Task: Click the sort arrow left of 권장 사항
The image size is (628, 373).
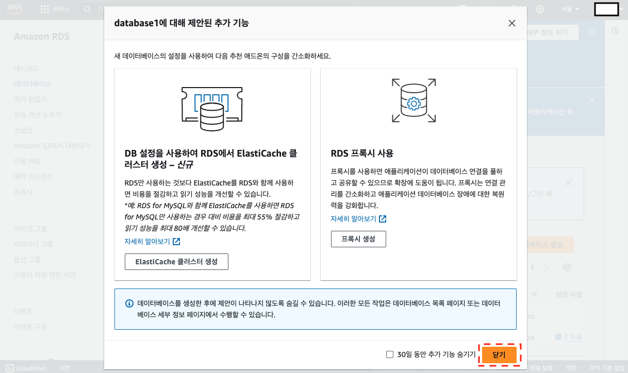Action: [535, 295]
